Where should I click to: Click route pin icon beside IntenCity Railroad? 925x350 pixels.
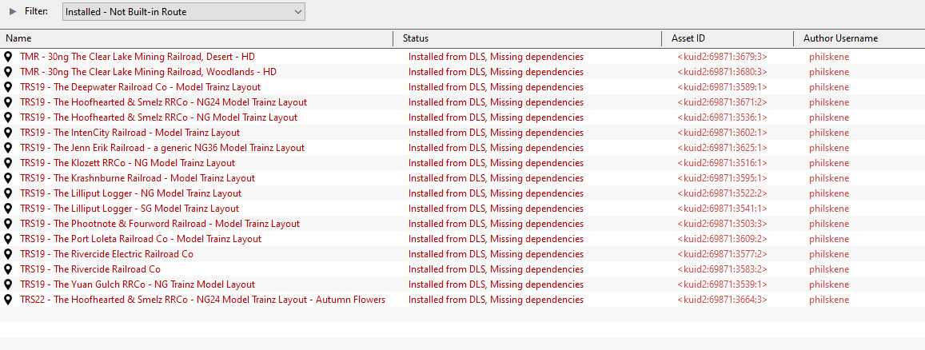click(8, 133)
